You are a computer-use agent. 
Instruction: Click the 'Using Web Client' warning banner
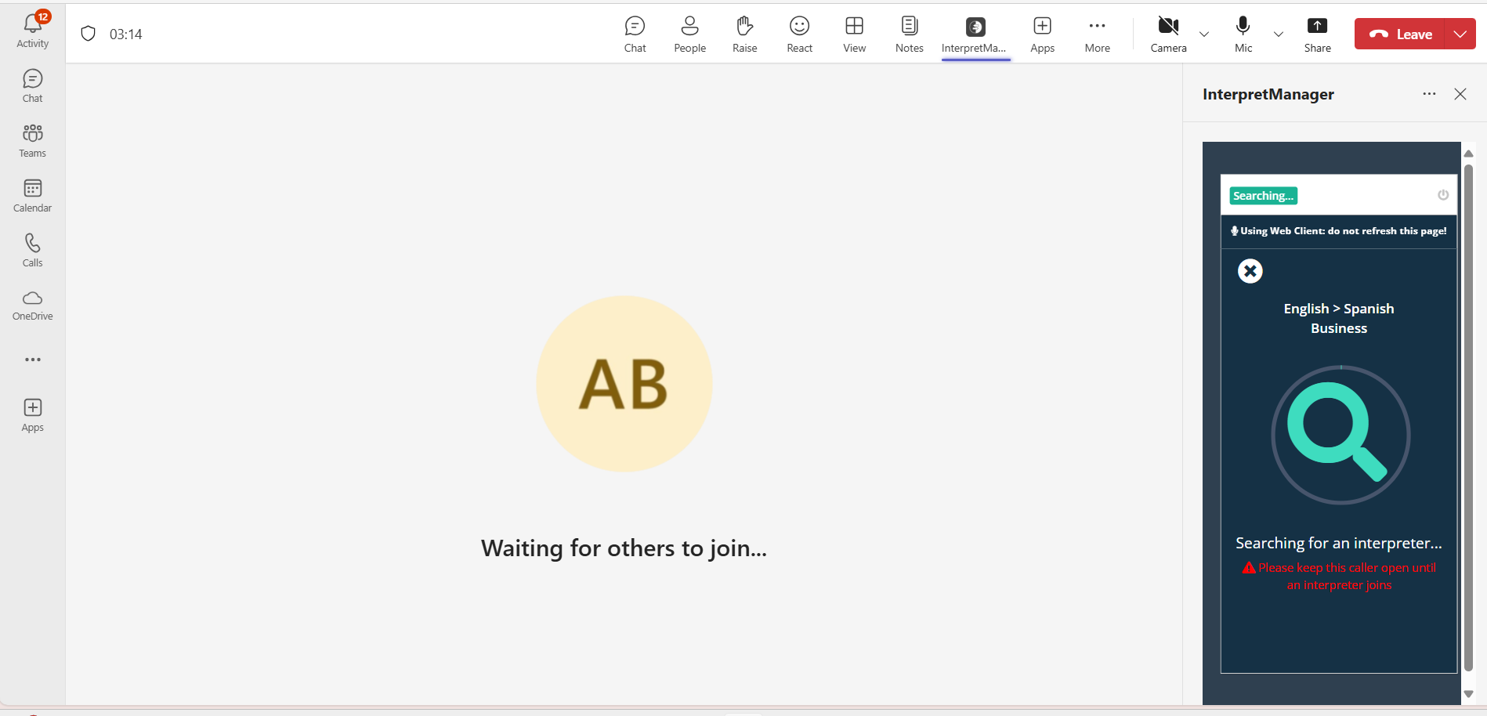[1339, 231]
